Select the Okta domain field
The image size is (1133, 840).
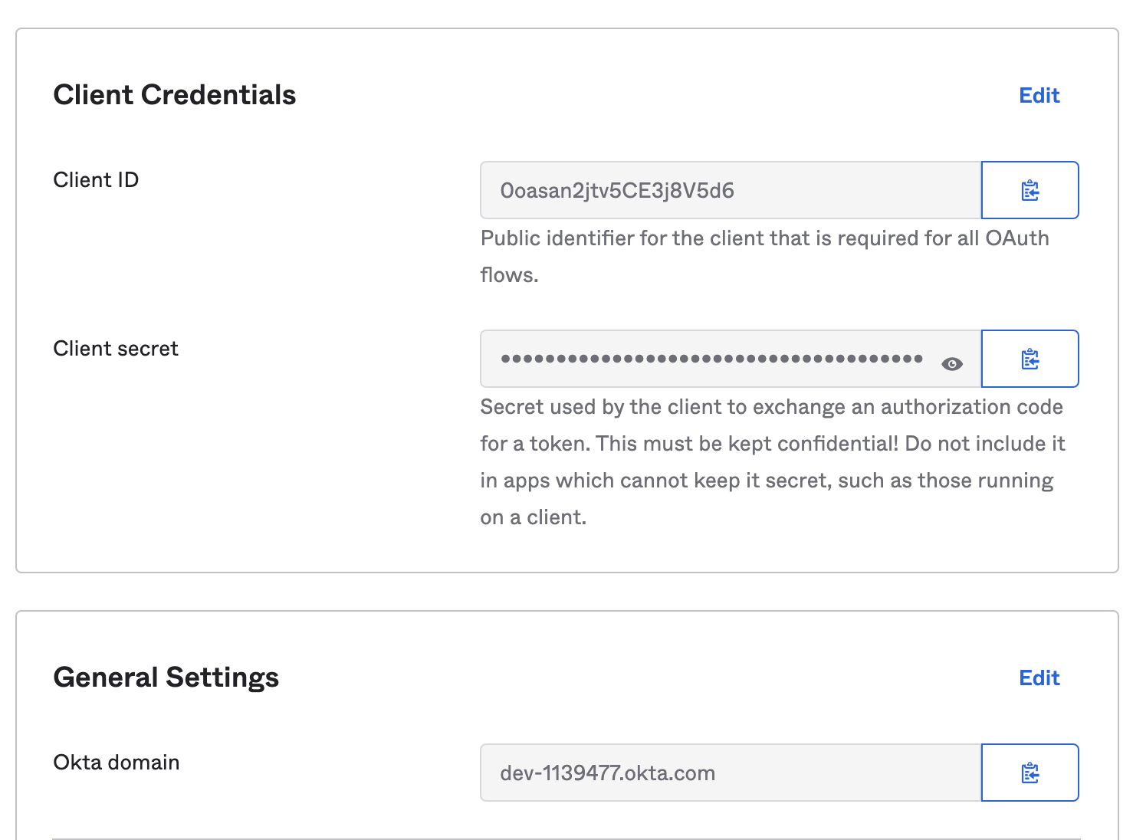[730, 773]
